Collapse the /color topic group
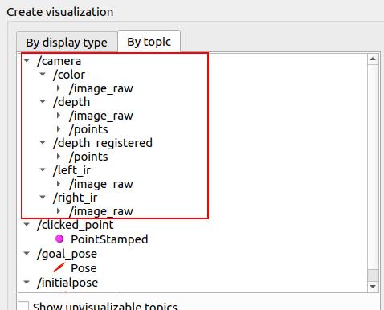The height and width of the screenshot is (310, 384). pos(43,74)
